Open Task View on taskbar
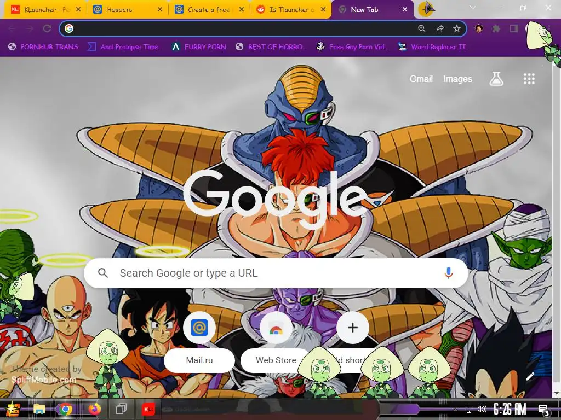 tap(121, 409)
